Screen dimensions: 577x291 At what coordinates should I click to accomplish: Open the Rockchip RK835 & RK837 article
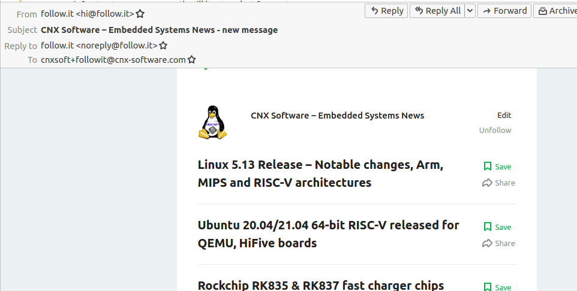coord(321,285)
